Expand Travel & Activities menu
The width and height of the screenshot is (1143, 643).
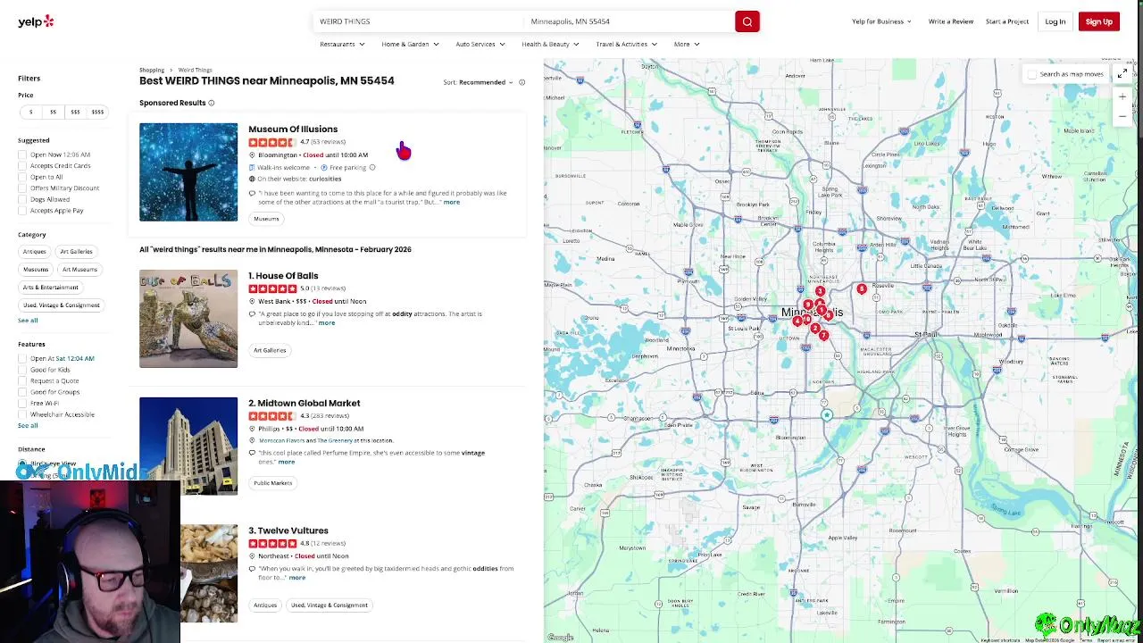tap(626, 45)
